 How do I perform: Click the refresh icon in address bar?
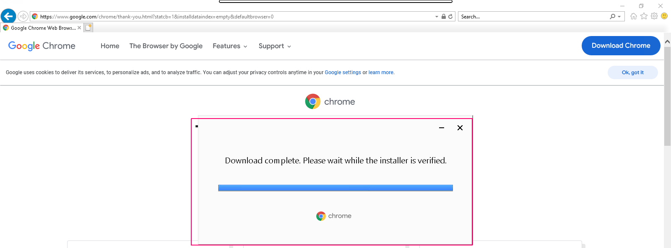450,16
